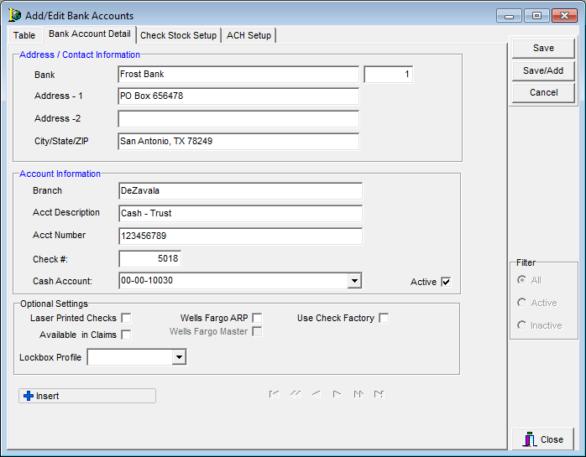Image resolution: width=586 pixels, height=457 pixels.
Task: Jump back several records with double-left arrow
Action: [295, 393]
